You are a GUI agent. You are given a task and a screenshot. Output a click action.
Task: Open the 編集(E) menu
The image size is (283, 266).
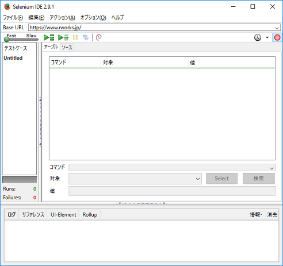[x=36, y=18]
